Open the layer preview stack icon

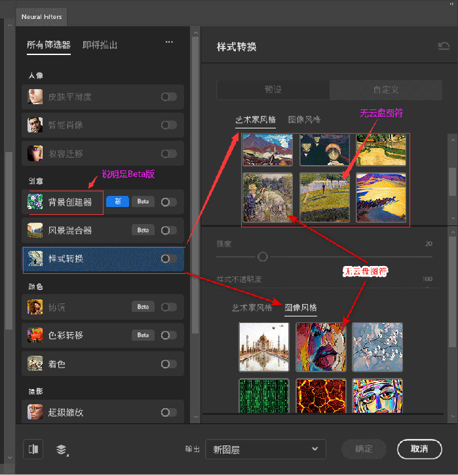[62, 450]
